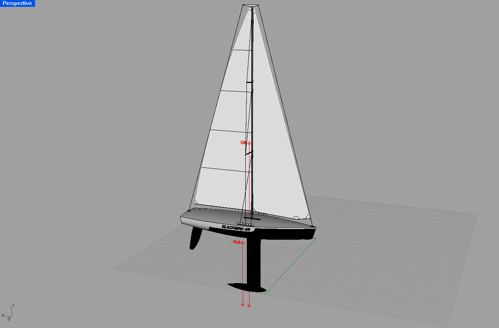Select the CLR point marker beside the keel
The height and width of the screenshot is (328, 499).
point(243,242)
